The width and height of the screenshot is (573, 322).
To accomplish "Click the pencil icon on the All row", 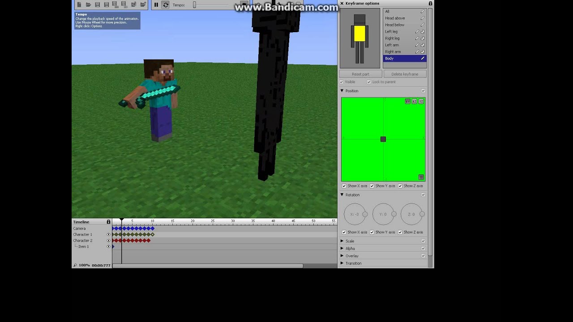I will click(423, 11).
